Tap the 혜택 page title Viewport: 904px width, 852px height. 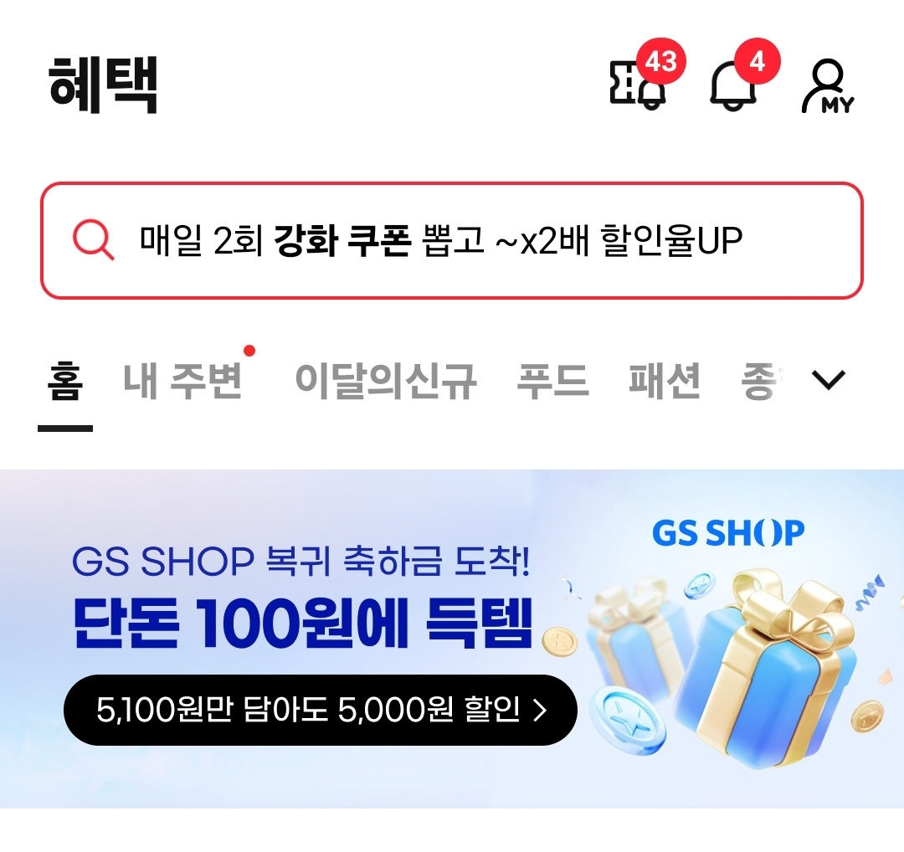[x=103, y=85]
